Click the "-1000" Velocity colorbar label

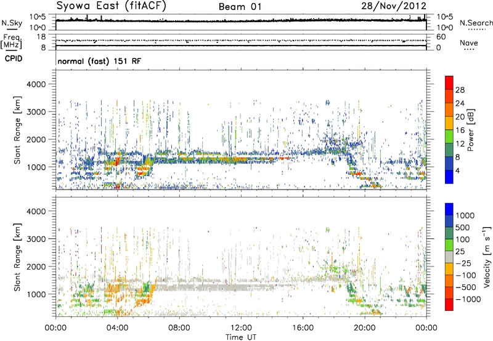click(x=468, y=299)
